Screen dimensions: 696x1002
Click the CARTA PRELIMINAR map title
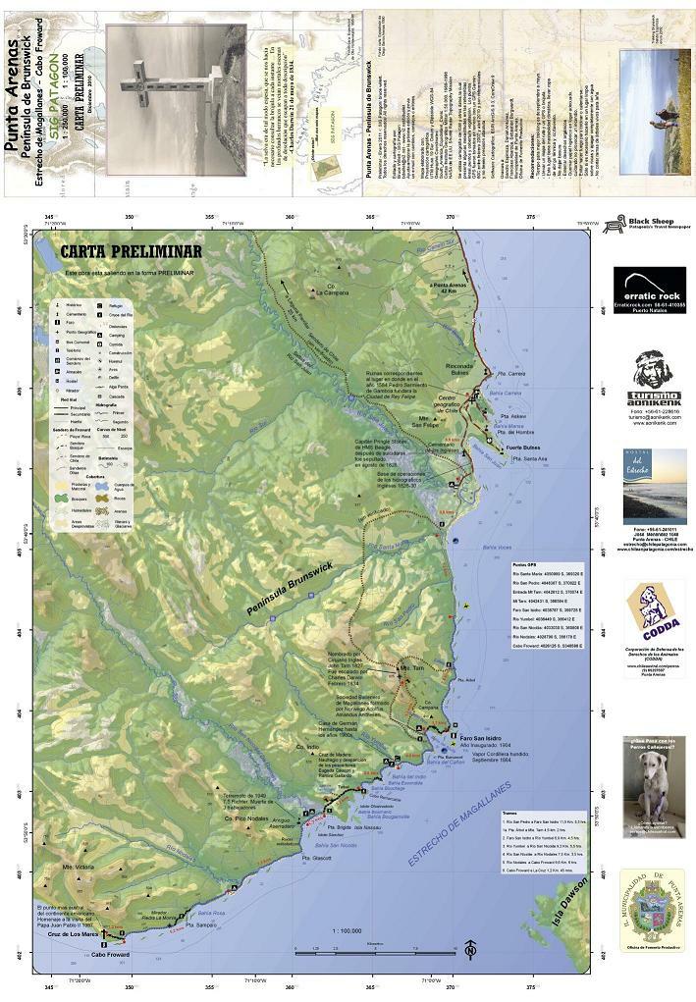pyautogui.click(x=131, y=252)
